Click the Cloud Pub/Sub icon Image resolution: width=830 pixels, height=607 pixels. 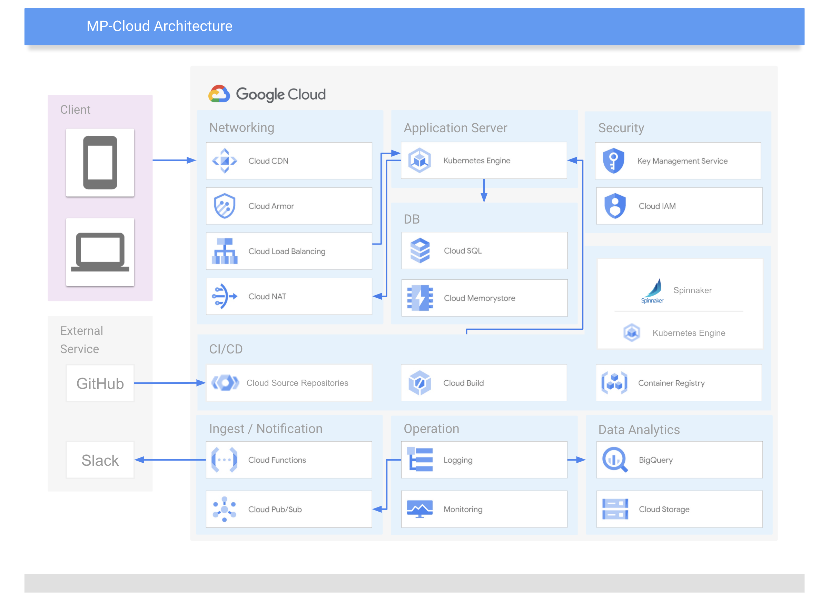pyautogui.click(x=224, y=509)
